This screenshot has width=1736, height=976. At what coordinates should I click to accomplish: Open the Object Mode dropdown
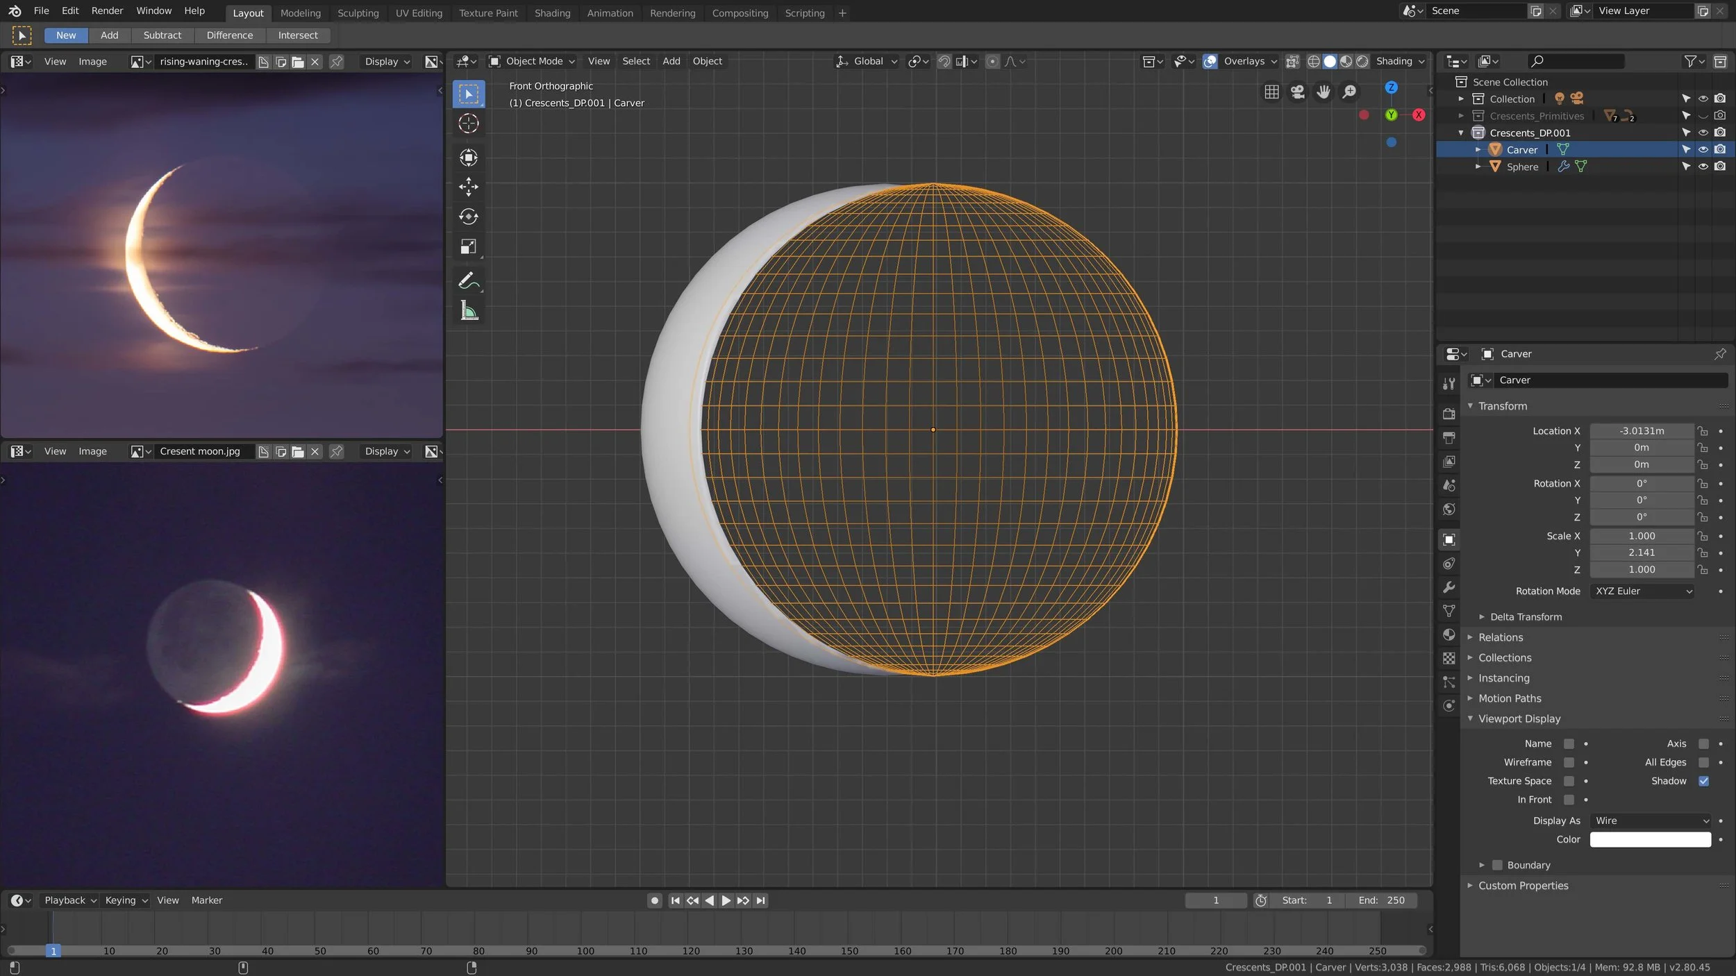click(532, 61)
